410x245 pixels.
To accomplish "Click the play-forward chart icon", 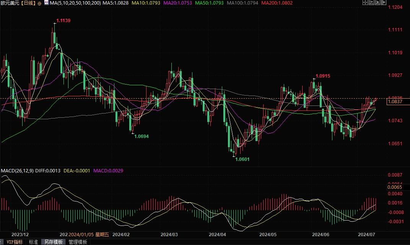I will [377, 3].
